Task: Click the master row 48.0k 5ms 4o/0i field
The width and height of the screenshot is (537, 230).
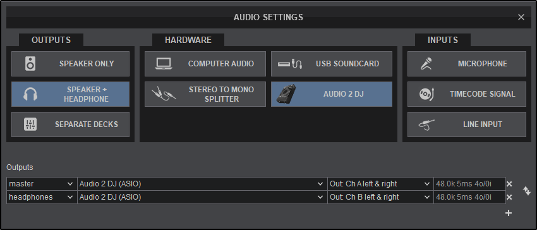Action: click(x=469, y=184)
